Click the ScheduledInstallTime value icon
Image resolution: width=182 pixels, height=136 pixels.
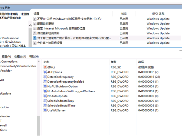[x=45, y=105]
